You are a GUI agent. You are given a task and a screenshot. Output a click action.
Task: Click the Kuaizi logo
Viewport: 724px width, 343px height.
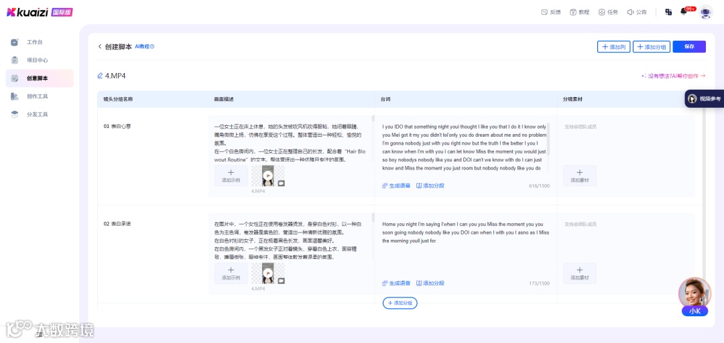(x=27, y=13)
